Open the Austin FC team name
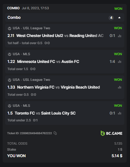The image size is (130, 167). pos(70,61)
